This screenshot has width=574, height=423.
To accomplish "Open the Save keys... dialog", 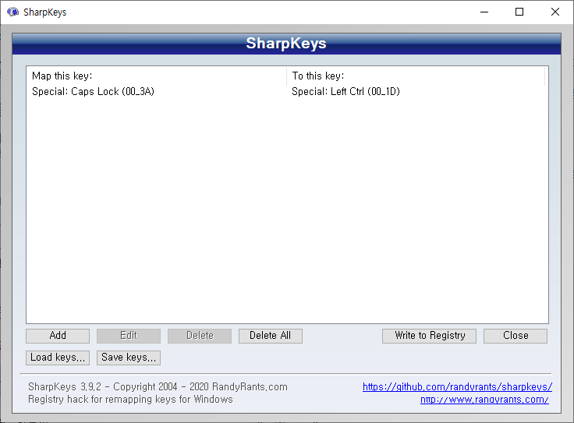I will (x=129, y=358).
